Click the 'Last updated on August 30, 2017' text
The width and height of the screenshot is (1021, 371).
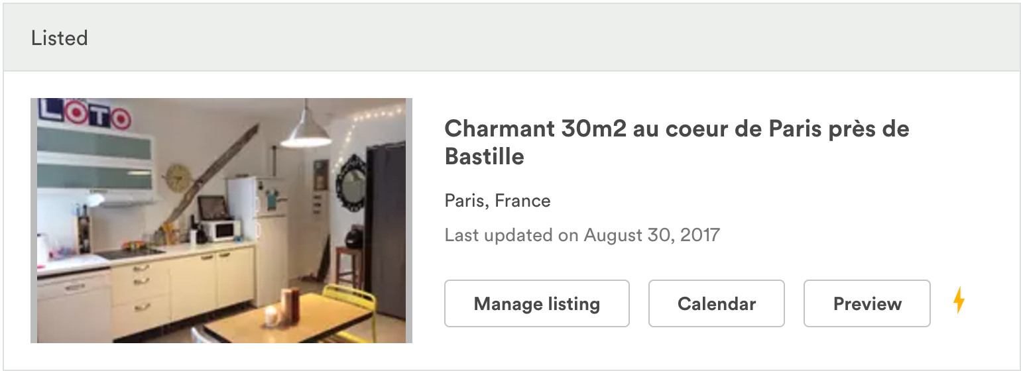tap(581, 235)
